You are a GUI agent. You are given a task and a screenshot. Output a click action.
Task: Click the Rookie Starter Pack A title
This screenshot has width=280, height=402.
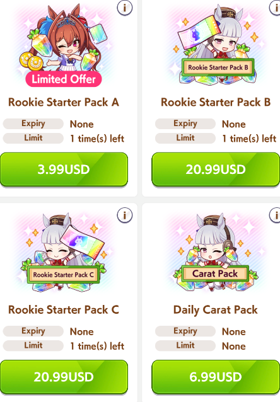click(x=64, y=102)
